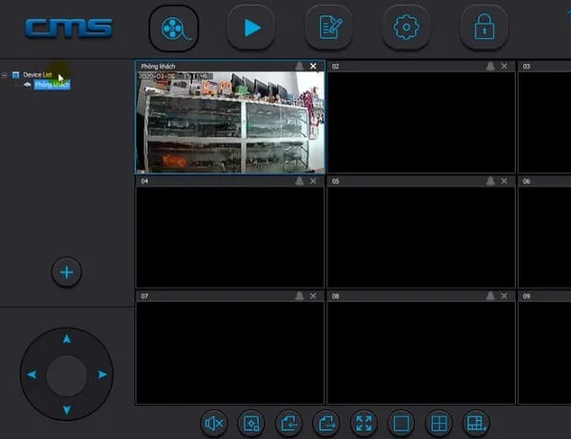Collapse the Device List tree node
Screen dimensions: 571x439
tap(5, 74)
